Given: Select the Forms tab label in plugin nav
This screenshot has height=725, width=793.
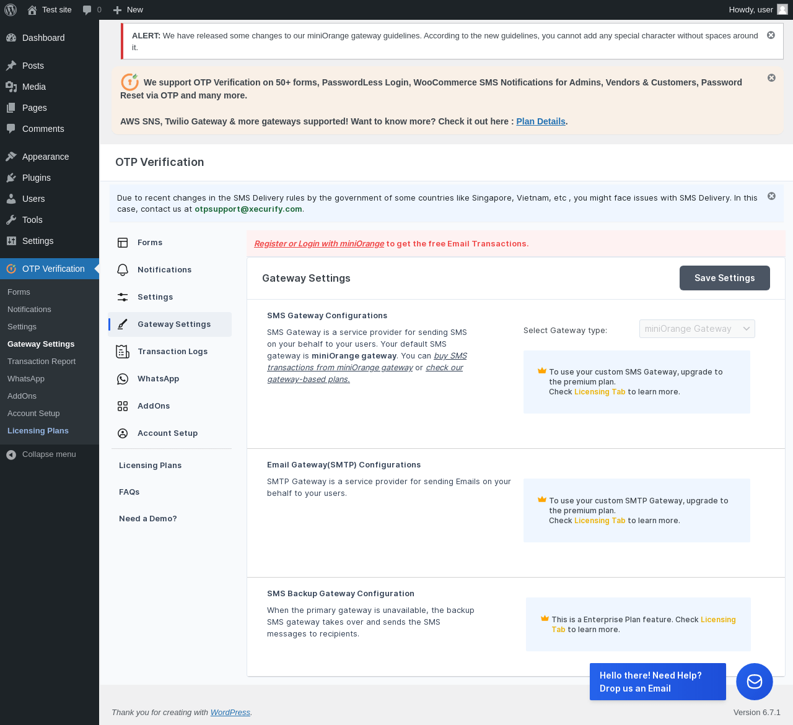Looking at the screenshot, I should click(x=150, y=243).
